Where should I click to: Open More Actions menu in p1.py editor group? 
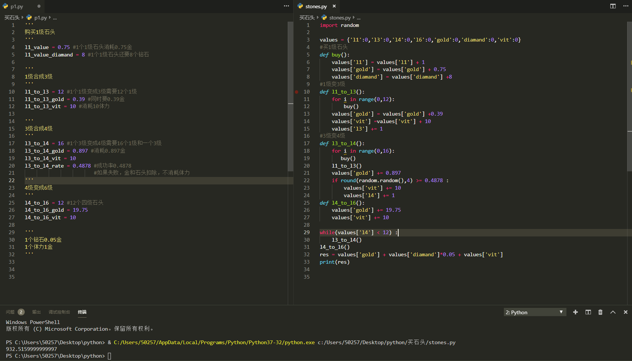[x=286, y=6]
